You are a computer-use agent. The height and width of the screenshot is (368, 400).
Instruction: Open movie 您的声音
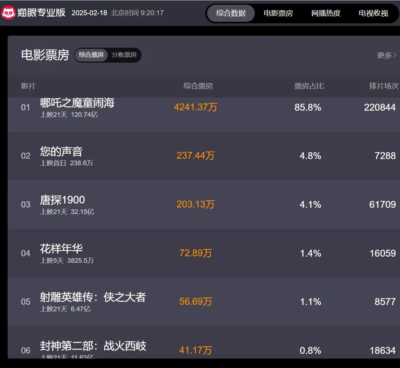pos(61,151)
